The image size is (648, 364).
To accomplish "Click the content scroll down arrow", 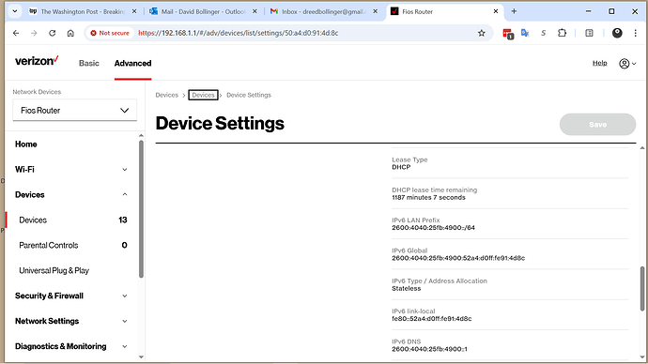I will (642, 356).
